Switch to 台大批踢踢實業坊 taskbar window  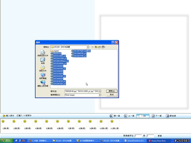pos(87,141)
